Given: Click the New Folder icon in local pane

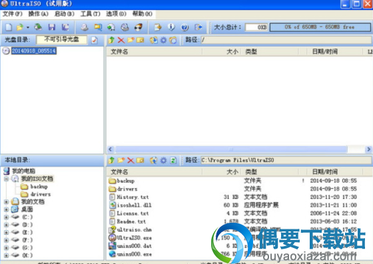Looking at the screenshot, I should [x=121, y=160].
